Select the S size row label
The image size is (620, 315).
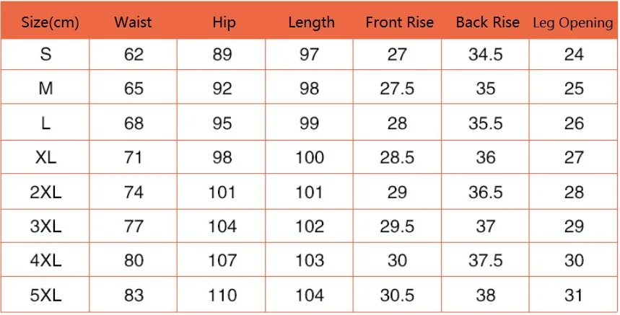pos(45,54)
